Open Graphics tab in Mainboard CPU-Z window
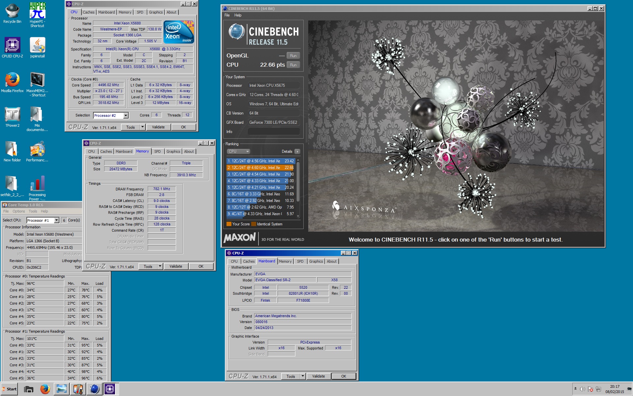Screen dimensions: 633x396 point(316,261)
